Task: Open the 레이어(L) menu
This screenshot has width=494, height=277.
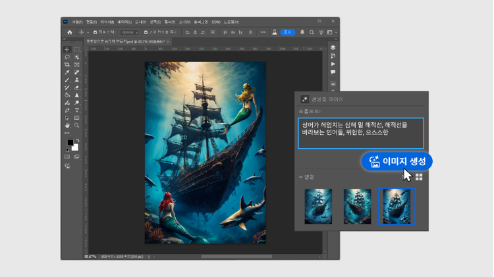Action: click(124, 22)
